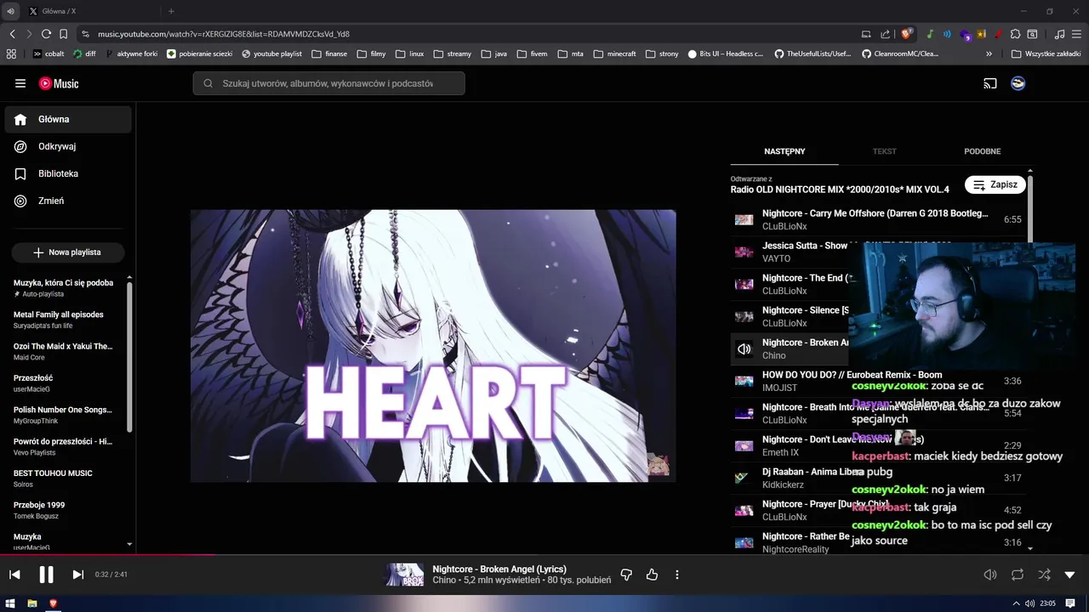The image size is (1089, 612).
Task: Click thumbnail of Nightcore - Don't Leave Me Now
Action: (744, 445)
